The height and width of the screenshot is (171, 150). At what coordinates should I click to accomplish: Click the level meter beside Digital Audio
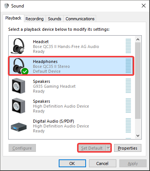click(128, 126)
